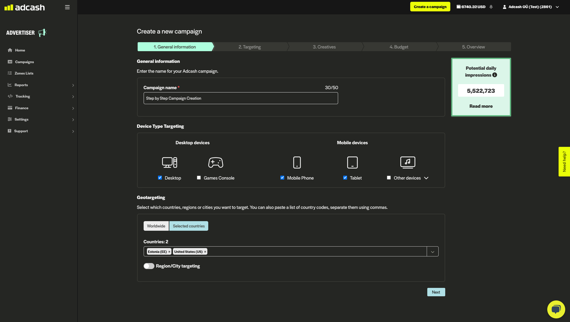Click the mobile phone device icon
Viewport: 570px width, 322px height.
click(297, 162)
